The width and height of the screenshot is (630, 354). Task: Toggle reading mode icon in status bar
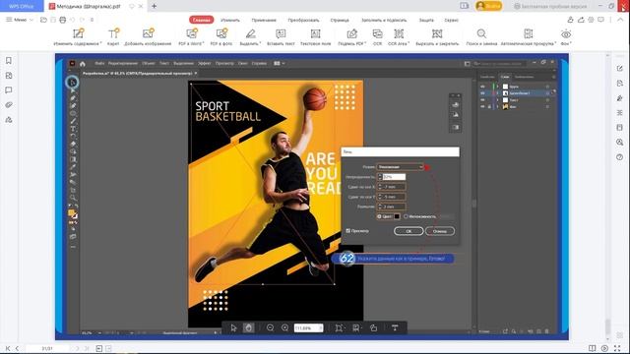coord(592,348)
